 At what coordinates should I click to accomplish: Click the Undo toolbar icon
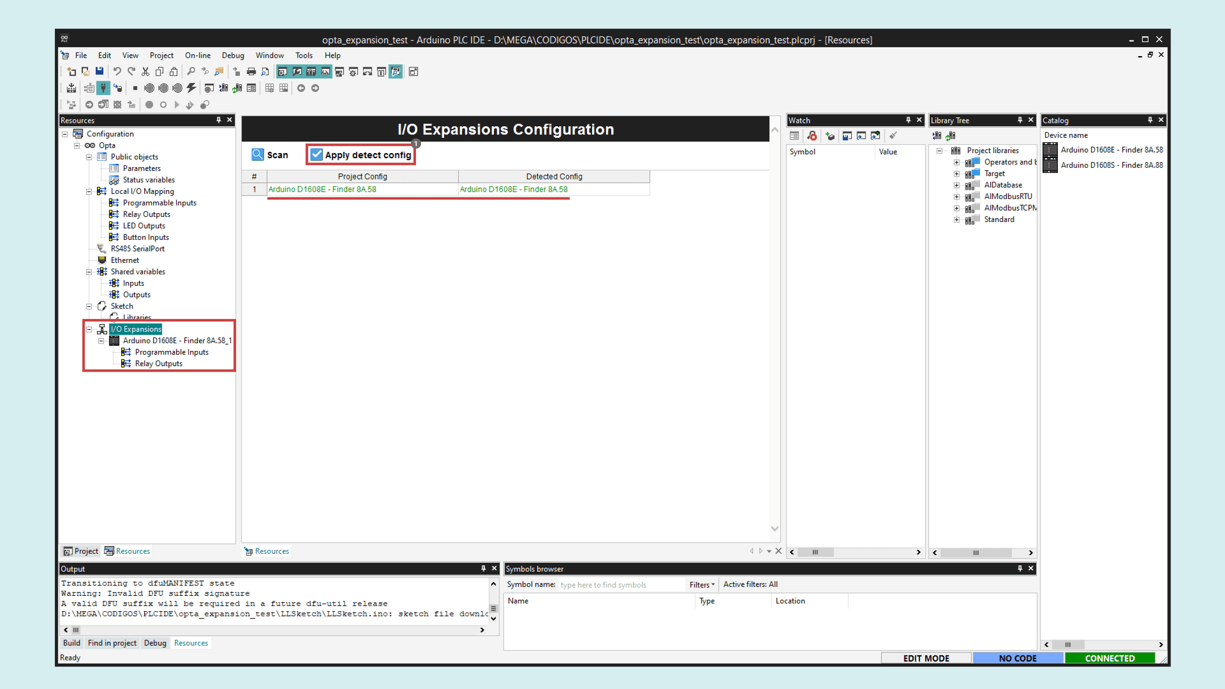117,71
